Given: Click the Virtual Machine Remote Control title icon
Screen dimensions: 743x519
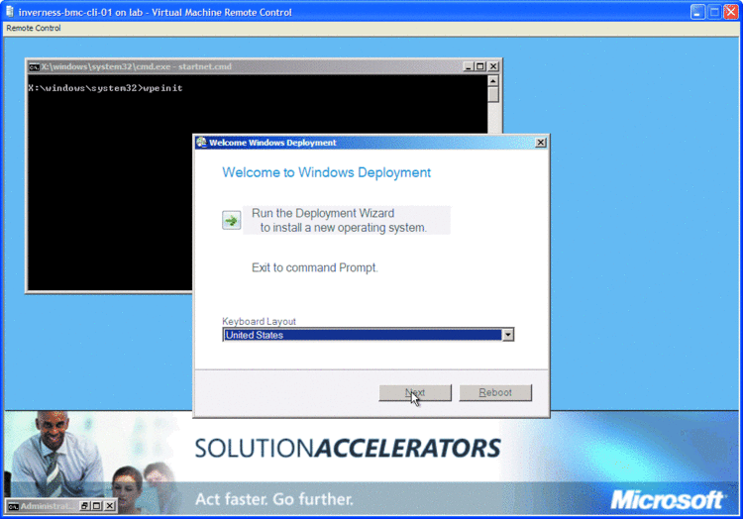Looking at the screenshot, I should coord(10,12).
